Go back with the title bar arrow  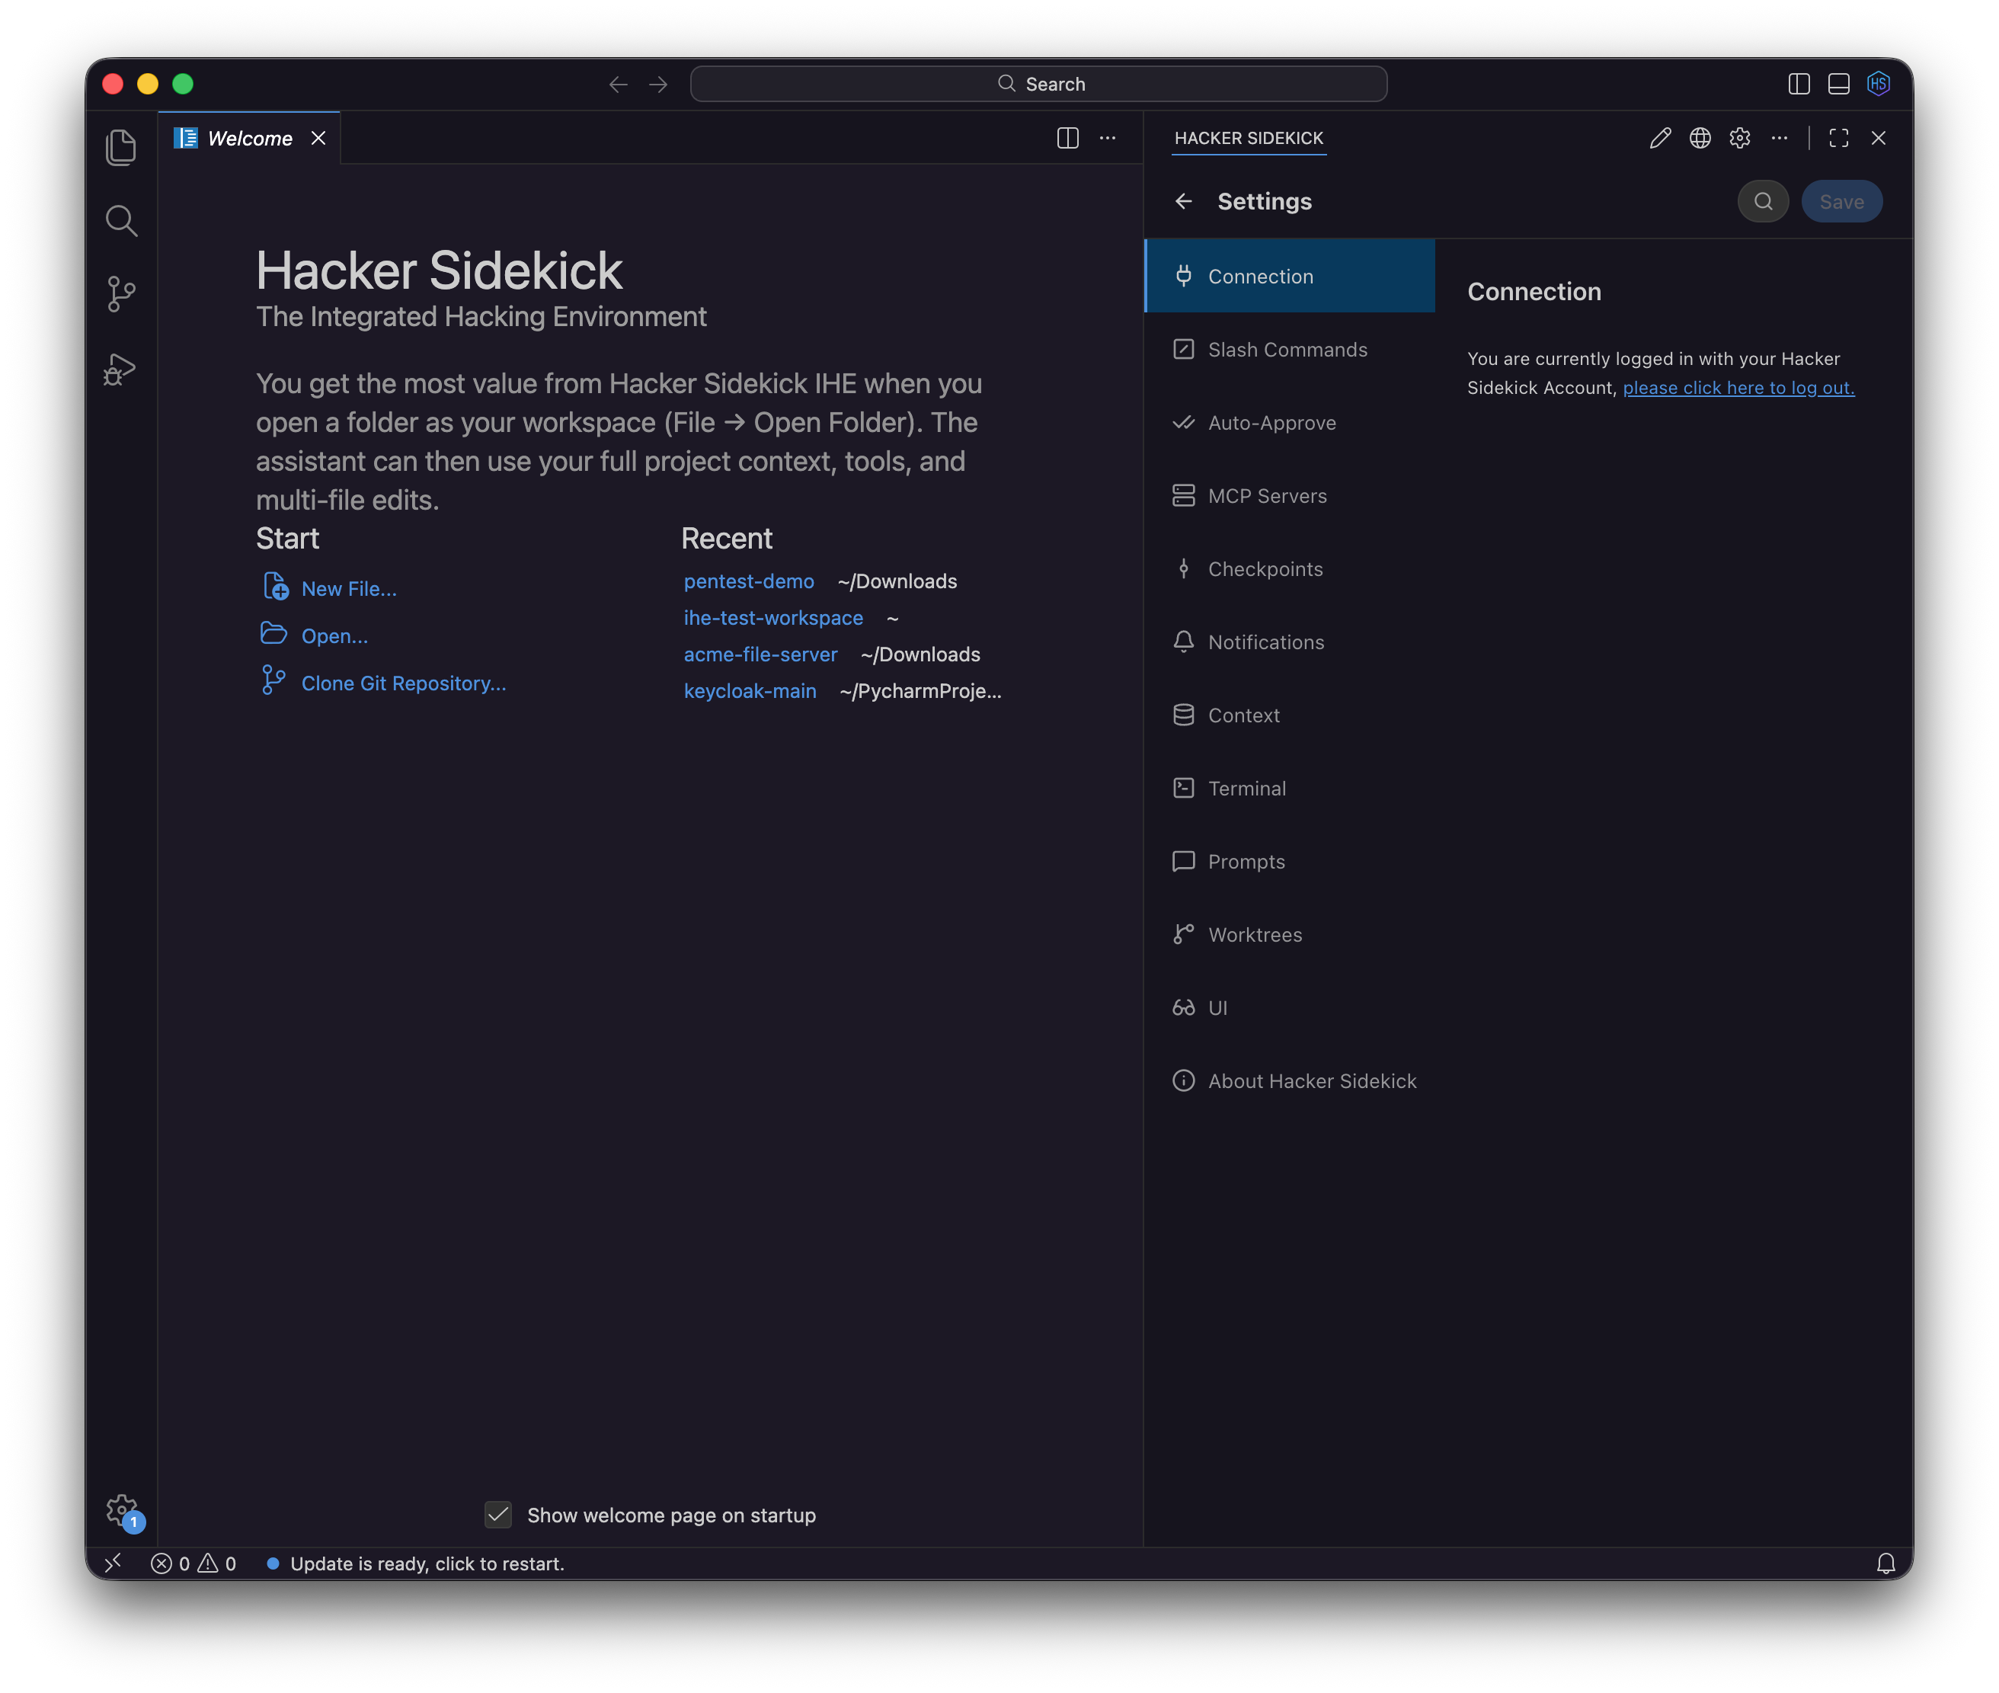click(x=618, y=85)
